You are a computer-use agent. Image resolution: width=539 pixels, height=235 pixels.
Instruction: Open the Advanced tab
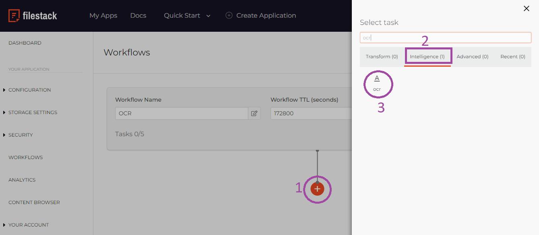point(472,57)
